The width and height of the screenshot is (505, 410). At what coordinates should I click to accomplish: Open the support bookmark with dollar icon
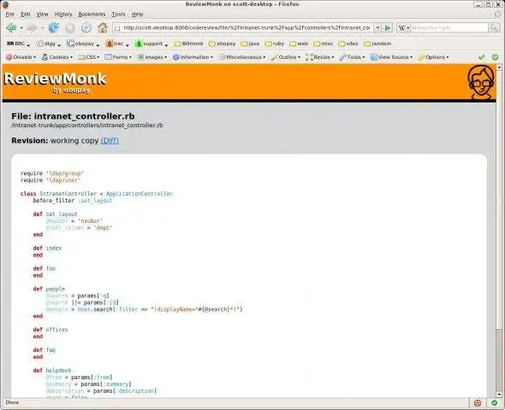tap(151, 44)
